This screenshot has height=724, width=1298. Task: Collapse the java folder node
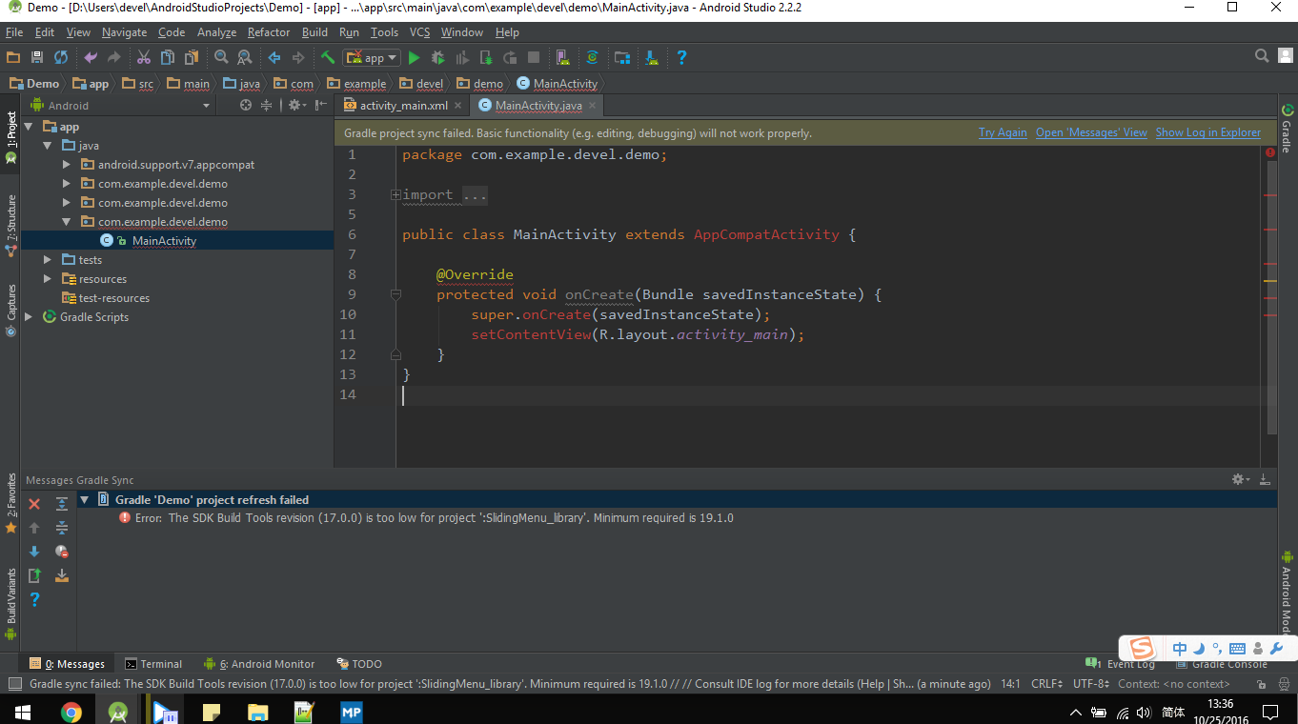tap(47, 146)
